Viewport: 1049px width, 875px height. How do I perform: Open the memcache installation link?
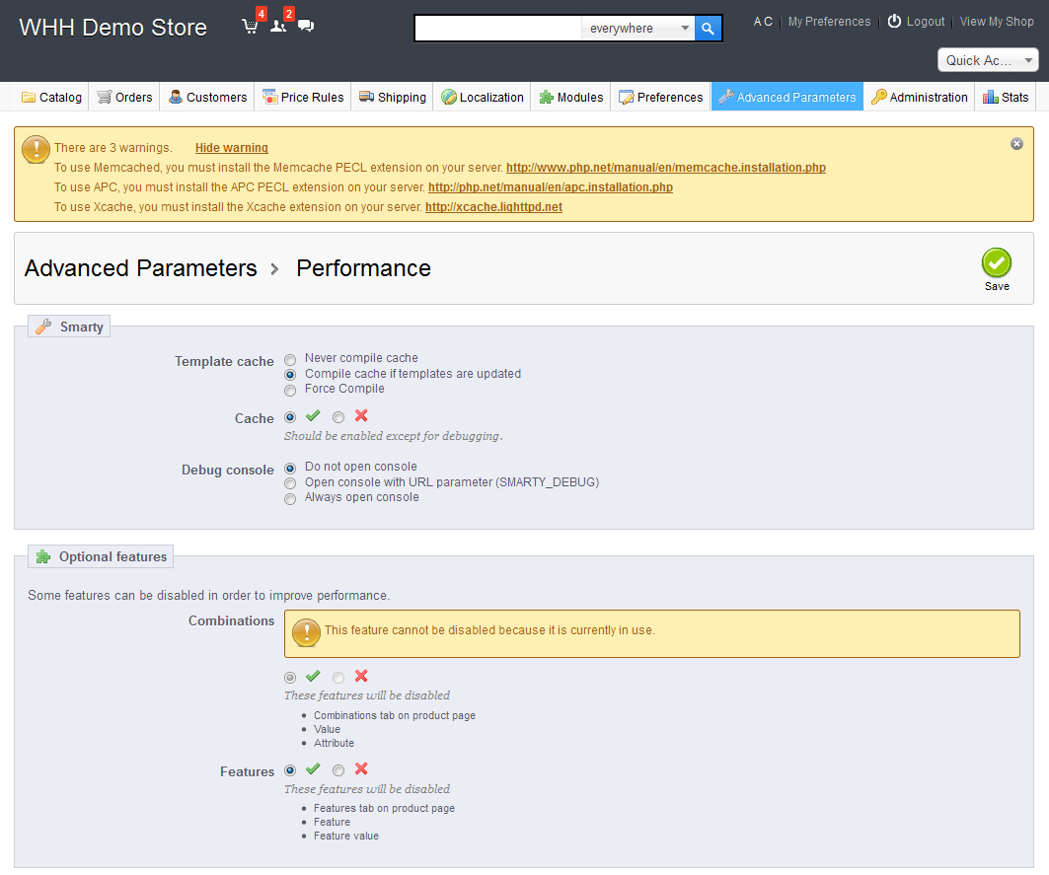point(665,168)
